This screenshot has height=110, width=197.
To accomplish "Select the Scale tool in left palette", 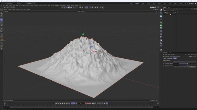I will click(2, 25).
